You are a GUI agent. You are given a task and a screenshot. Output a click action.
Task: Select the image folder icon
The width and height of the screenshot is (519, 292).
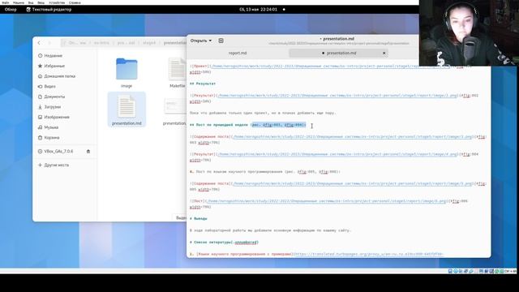[127, 69]
